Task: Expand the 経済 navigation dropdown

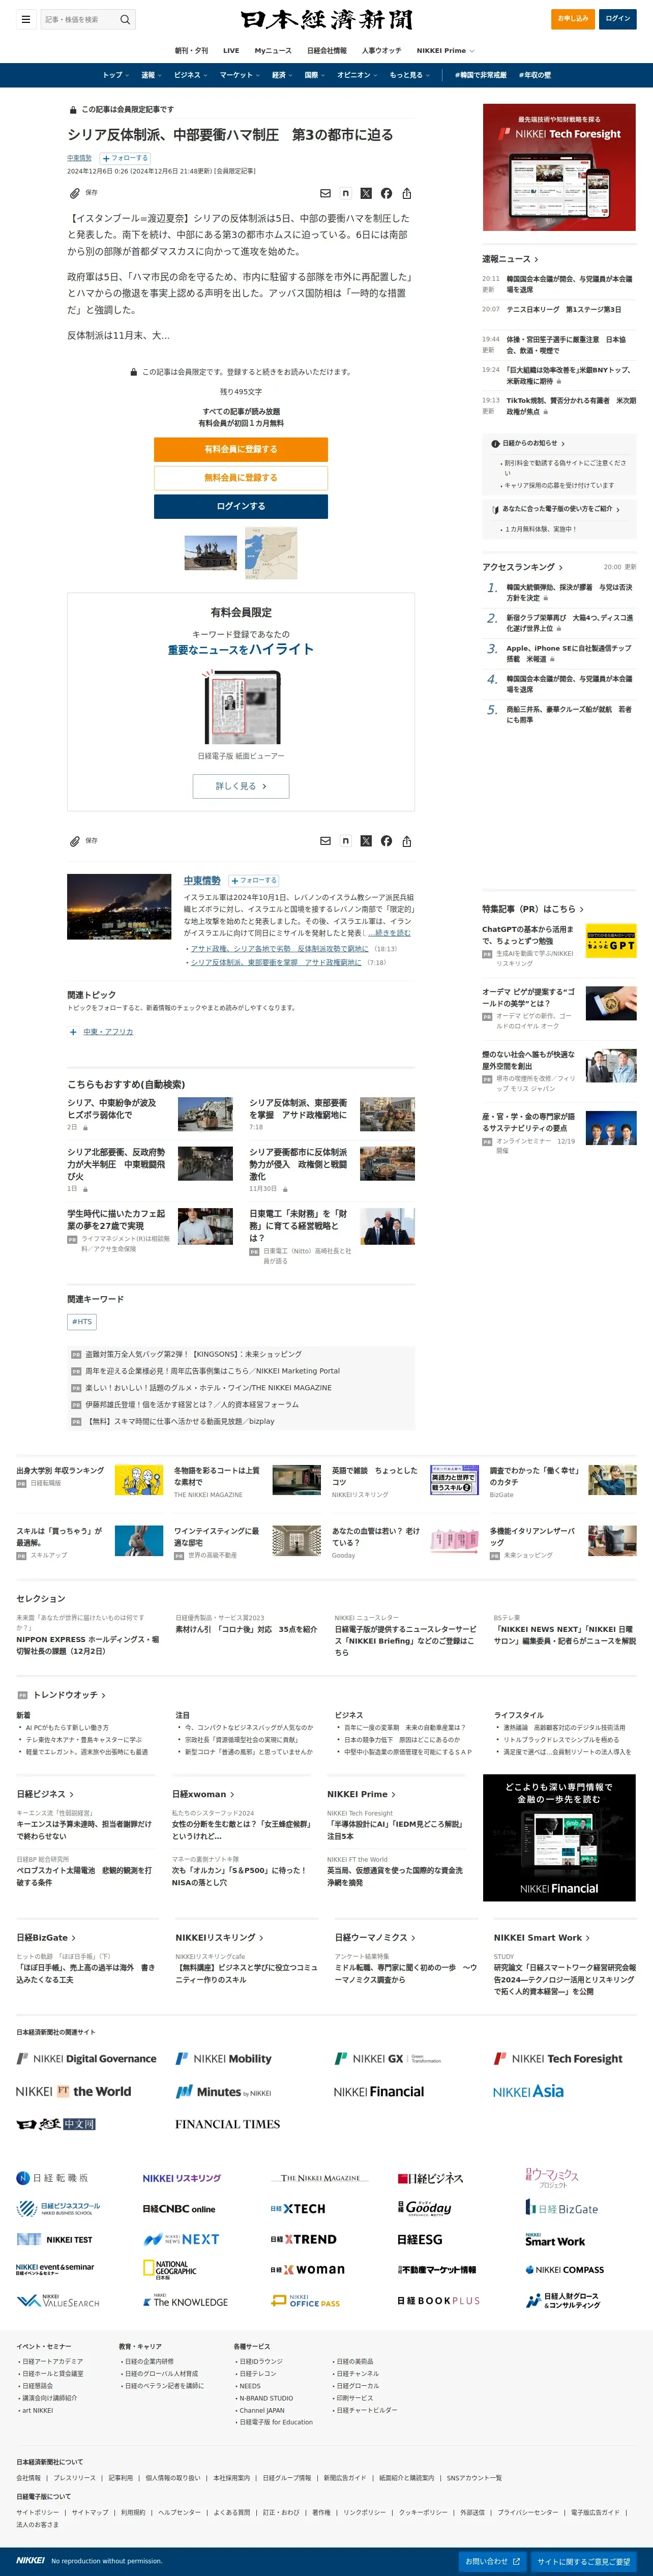Action: 281,75
